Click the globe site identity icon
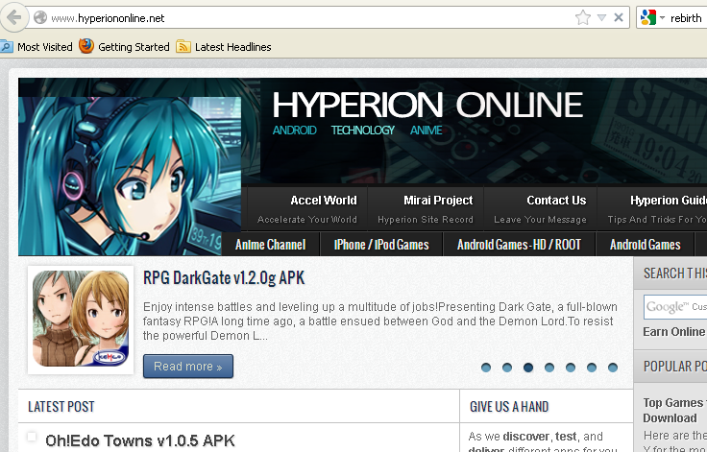 point(40,17)
